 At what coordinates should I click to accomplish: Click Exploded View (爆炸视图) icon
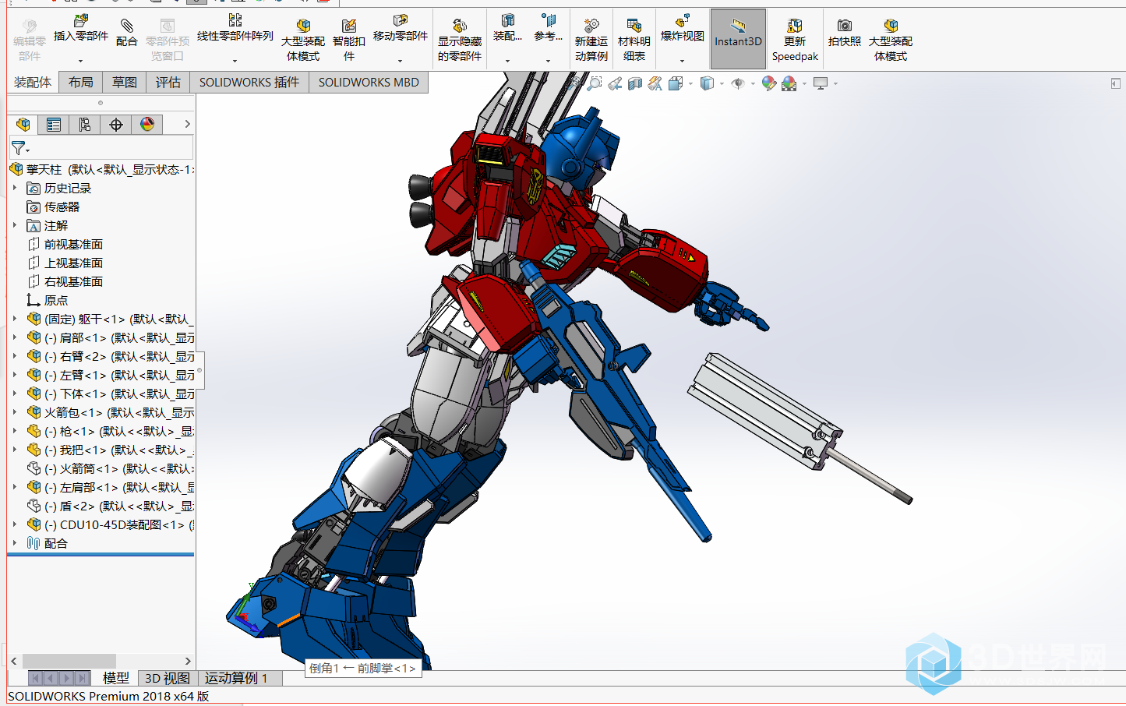(x=682, y=21)
